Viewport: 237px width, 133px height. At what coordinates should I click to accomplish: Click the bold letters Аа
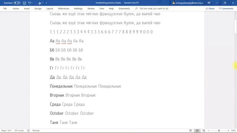click(52, 41)
